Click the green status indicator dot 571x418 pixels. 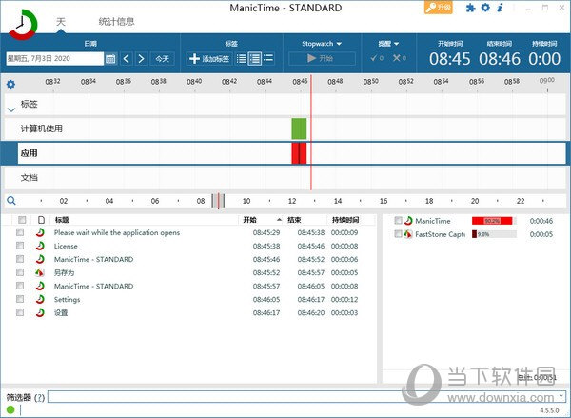[x=10, y=409]
